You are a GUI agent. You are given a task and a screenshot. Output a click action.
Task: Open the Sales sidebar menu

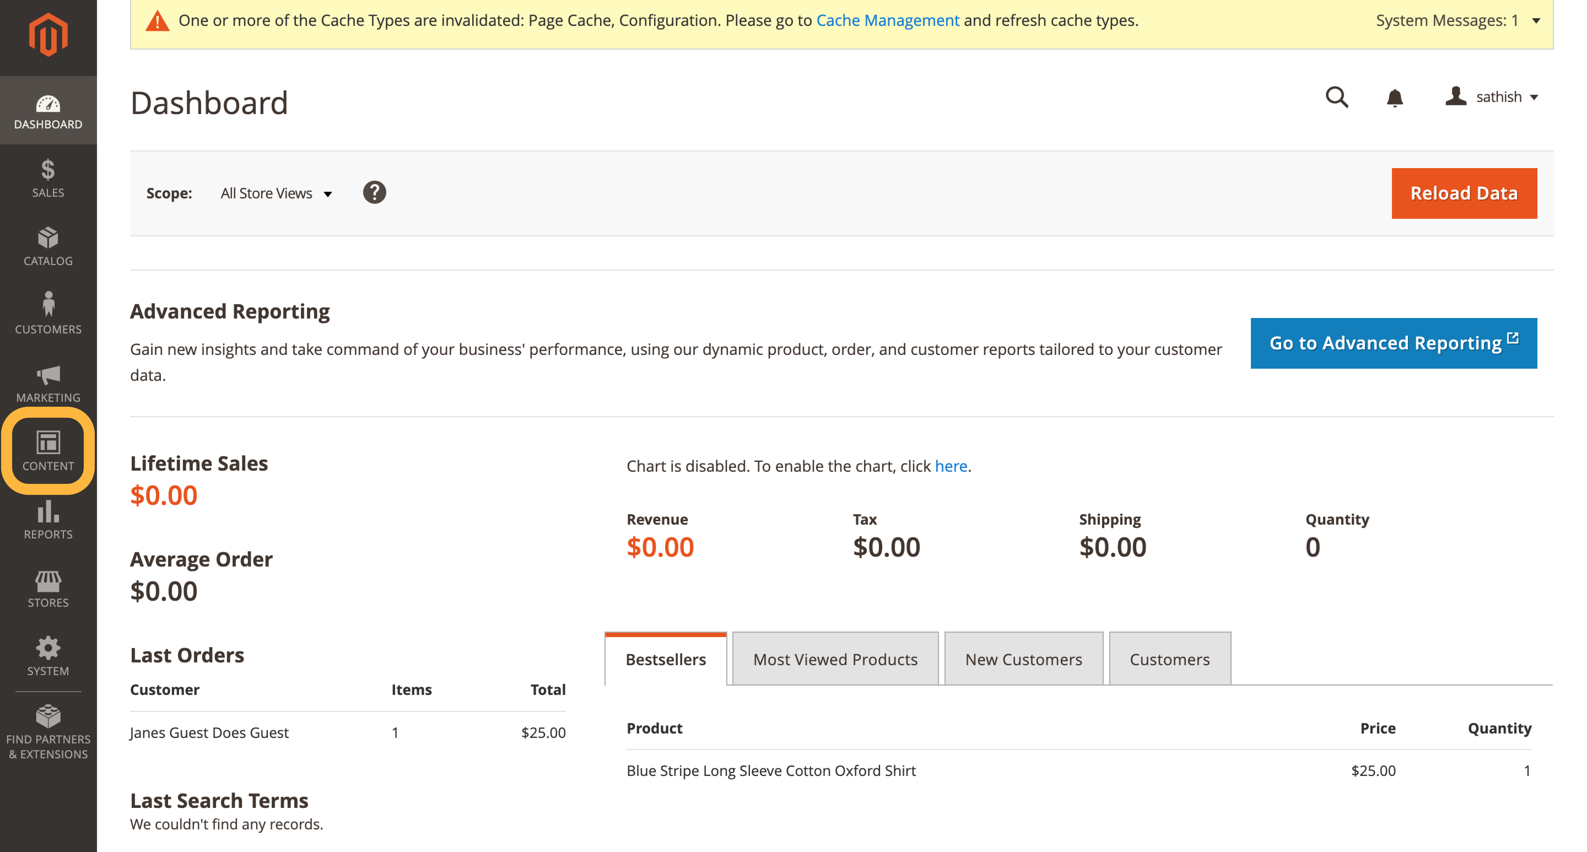48,179
